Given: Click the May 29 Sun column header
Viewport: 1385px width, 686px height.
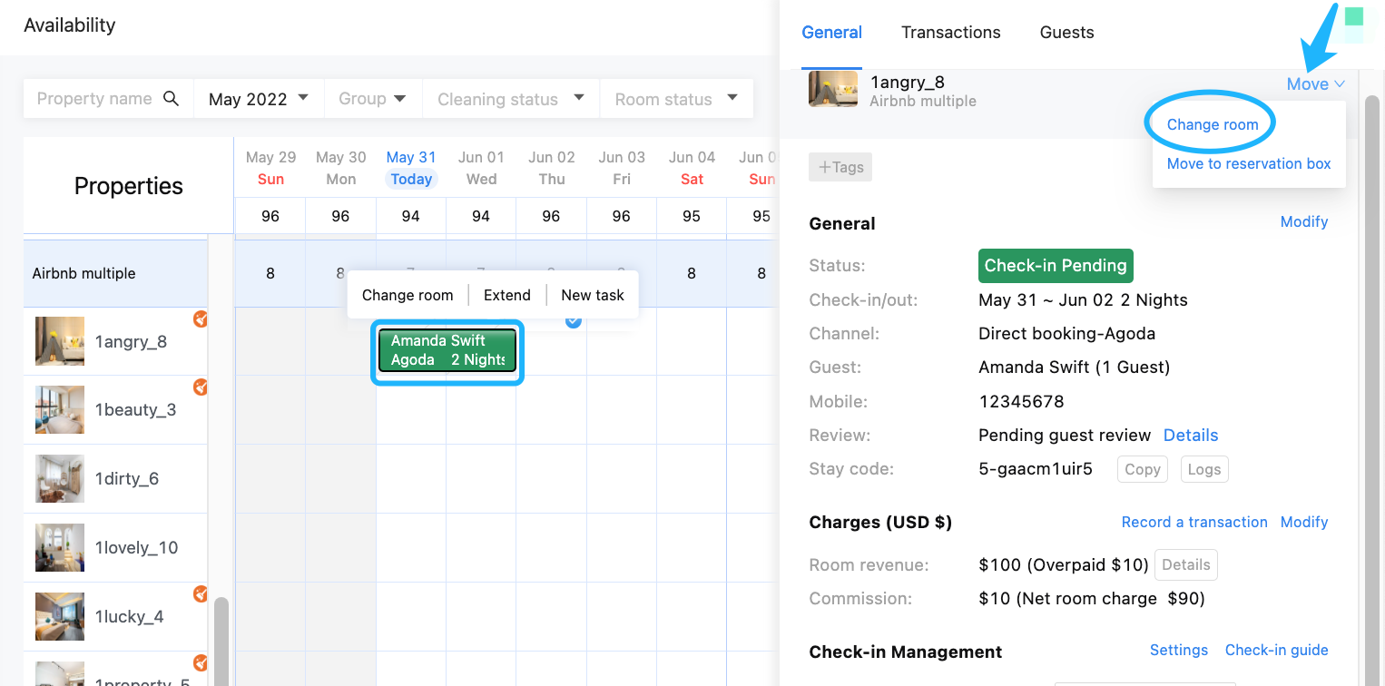Looking at the screenshot, I should (270, 168).
